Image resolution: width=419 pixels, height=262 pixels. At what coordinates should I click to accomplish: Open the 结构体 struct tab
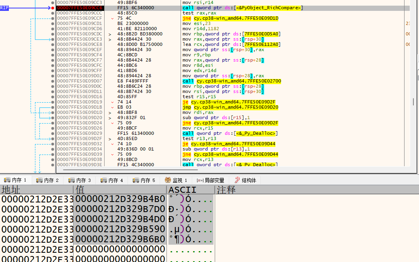click(x=246, y=180)
